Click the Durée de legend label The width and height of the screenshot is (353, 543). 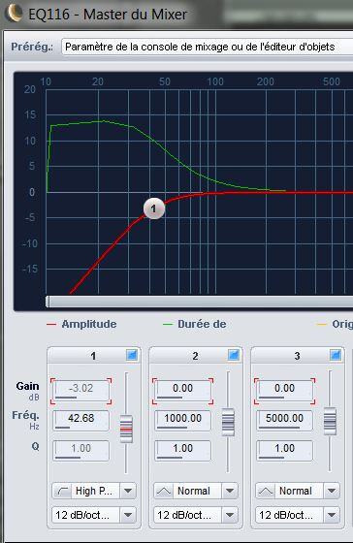(202, 324)
